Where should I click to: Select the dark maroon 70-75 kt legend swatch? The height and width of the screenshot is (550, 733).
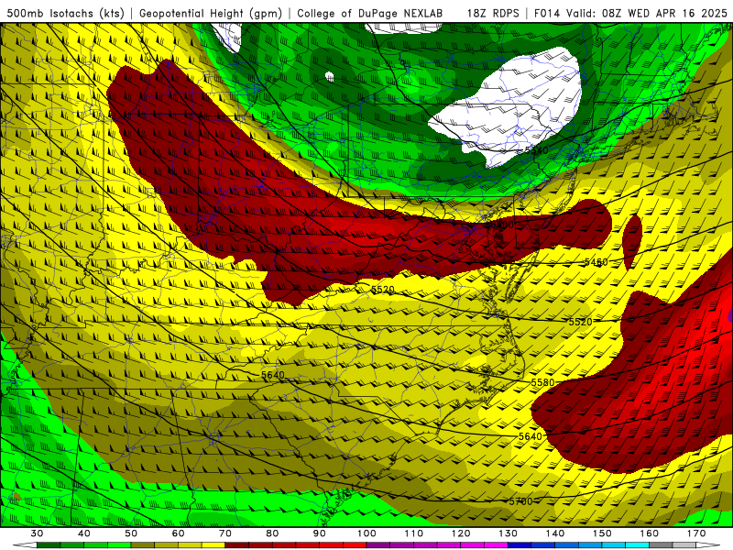point(237,545)
